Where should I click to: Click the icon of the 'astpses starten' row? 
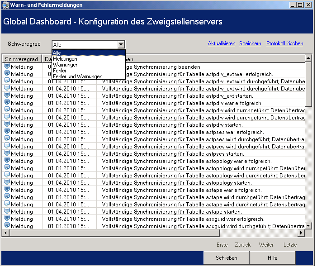pos(7,153)
